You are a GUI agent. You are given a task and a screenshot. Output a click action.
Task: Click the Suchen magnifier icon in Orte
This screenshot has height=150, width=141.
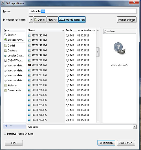[x=5, y=35]
